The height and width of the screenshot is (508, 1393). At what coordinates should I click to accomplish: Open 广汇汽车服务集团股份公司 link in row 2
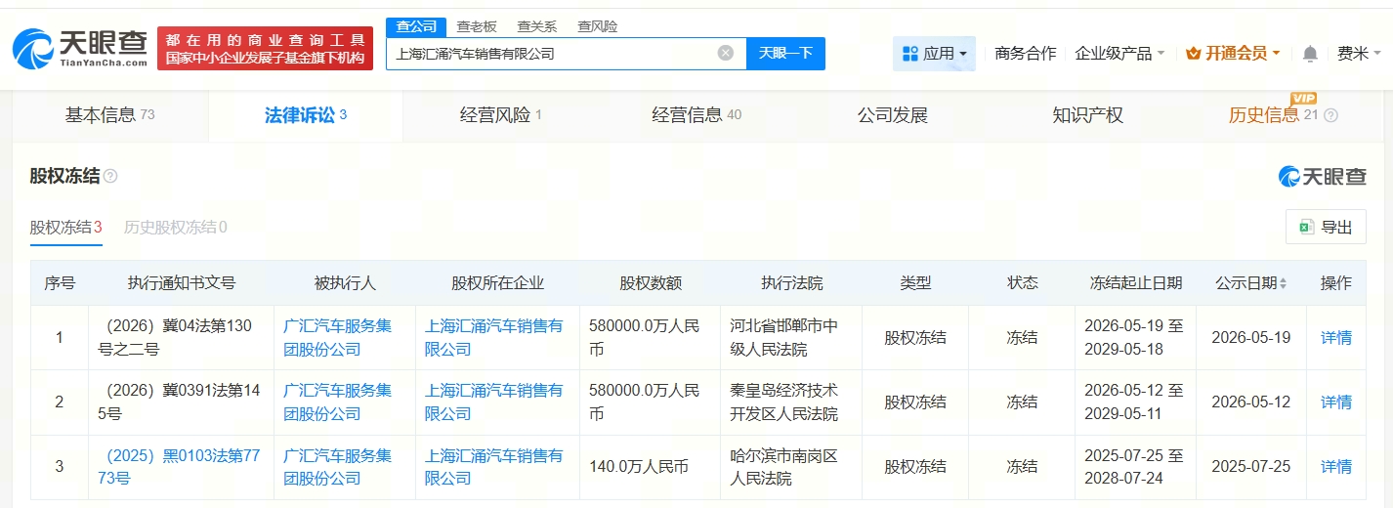tap(337, 402)
